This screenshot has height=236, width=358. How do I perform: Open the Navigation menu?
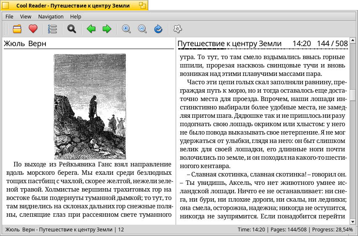pyautogui.click(x=51, y=17)
